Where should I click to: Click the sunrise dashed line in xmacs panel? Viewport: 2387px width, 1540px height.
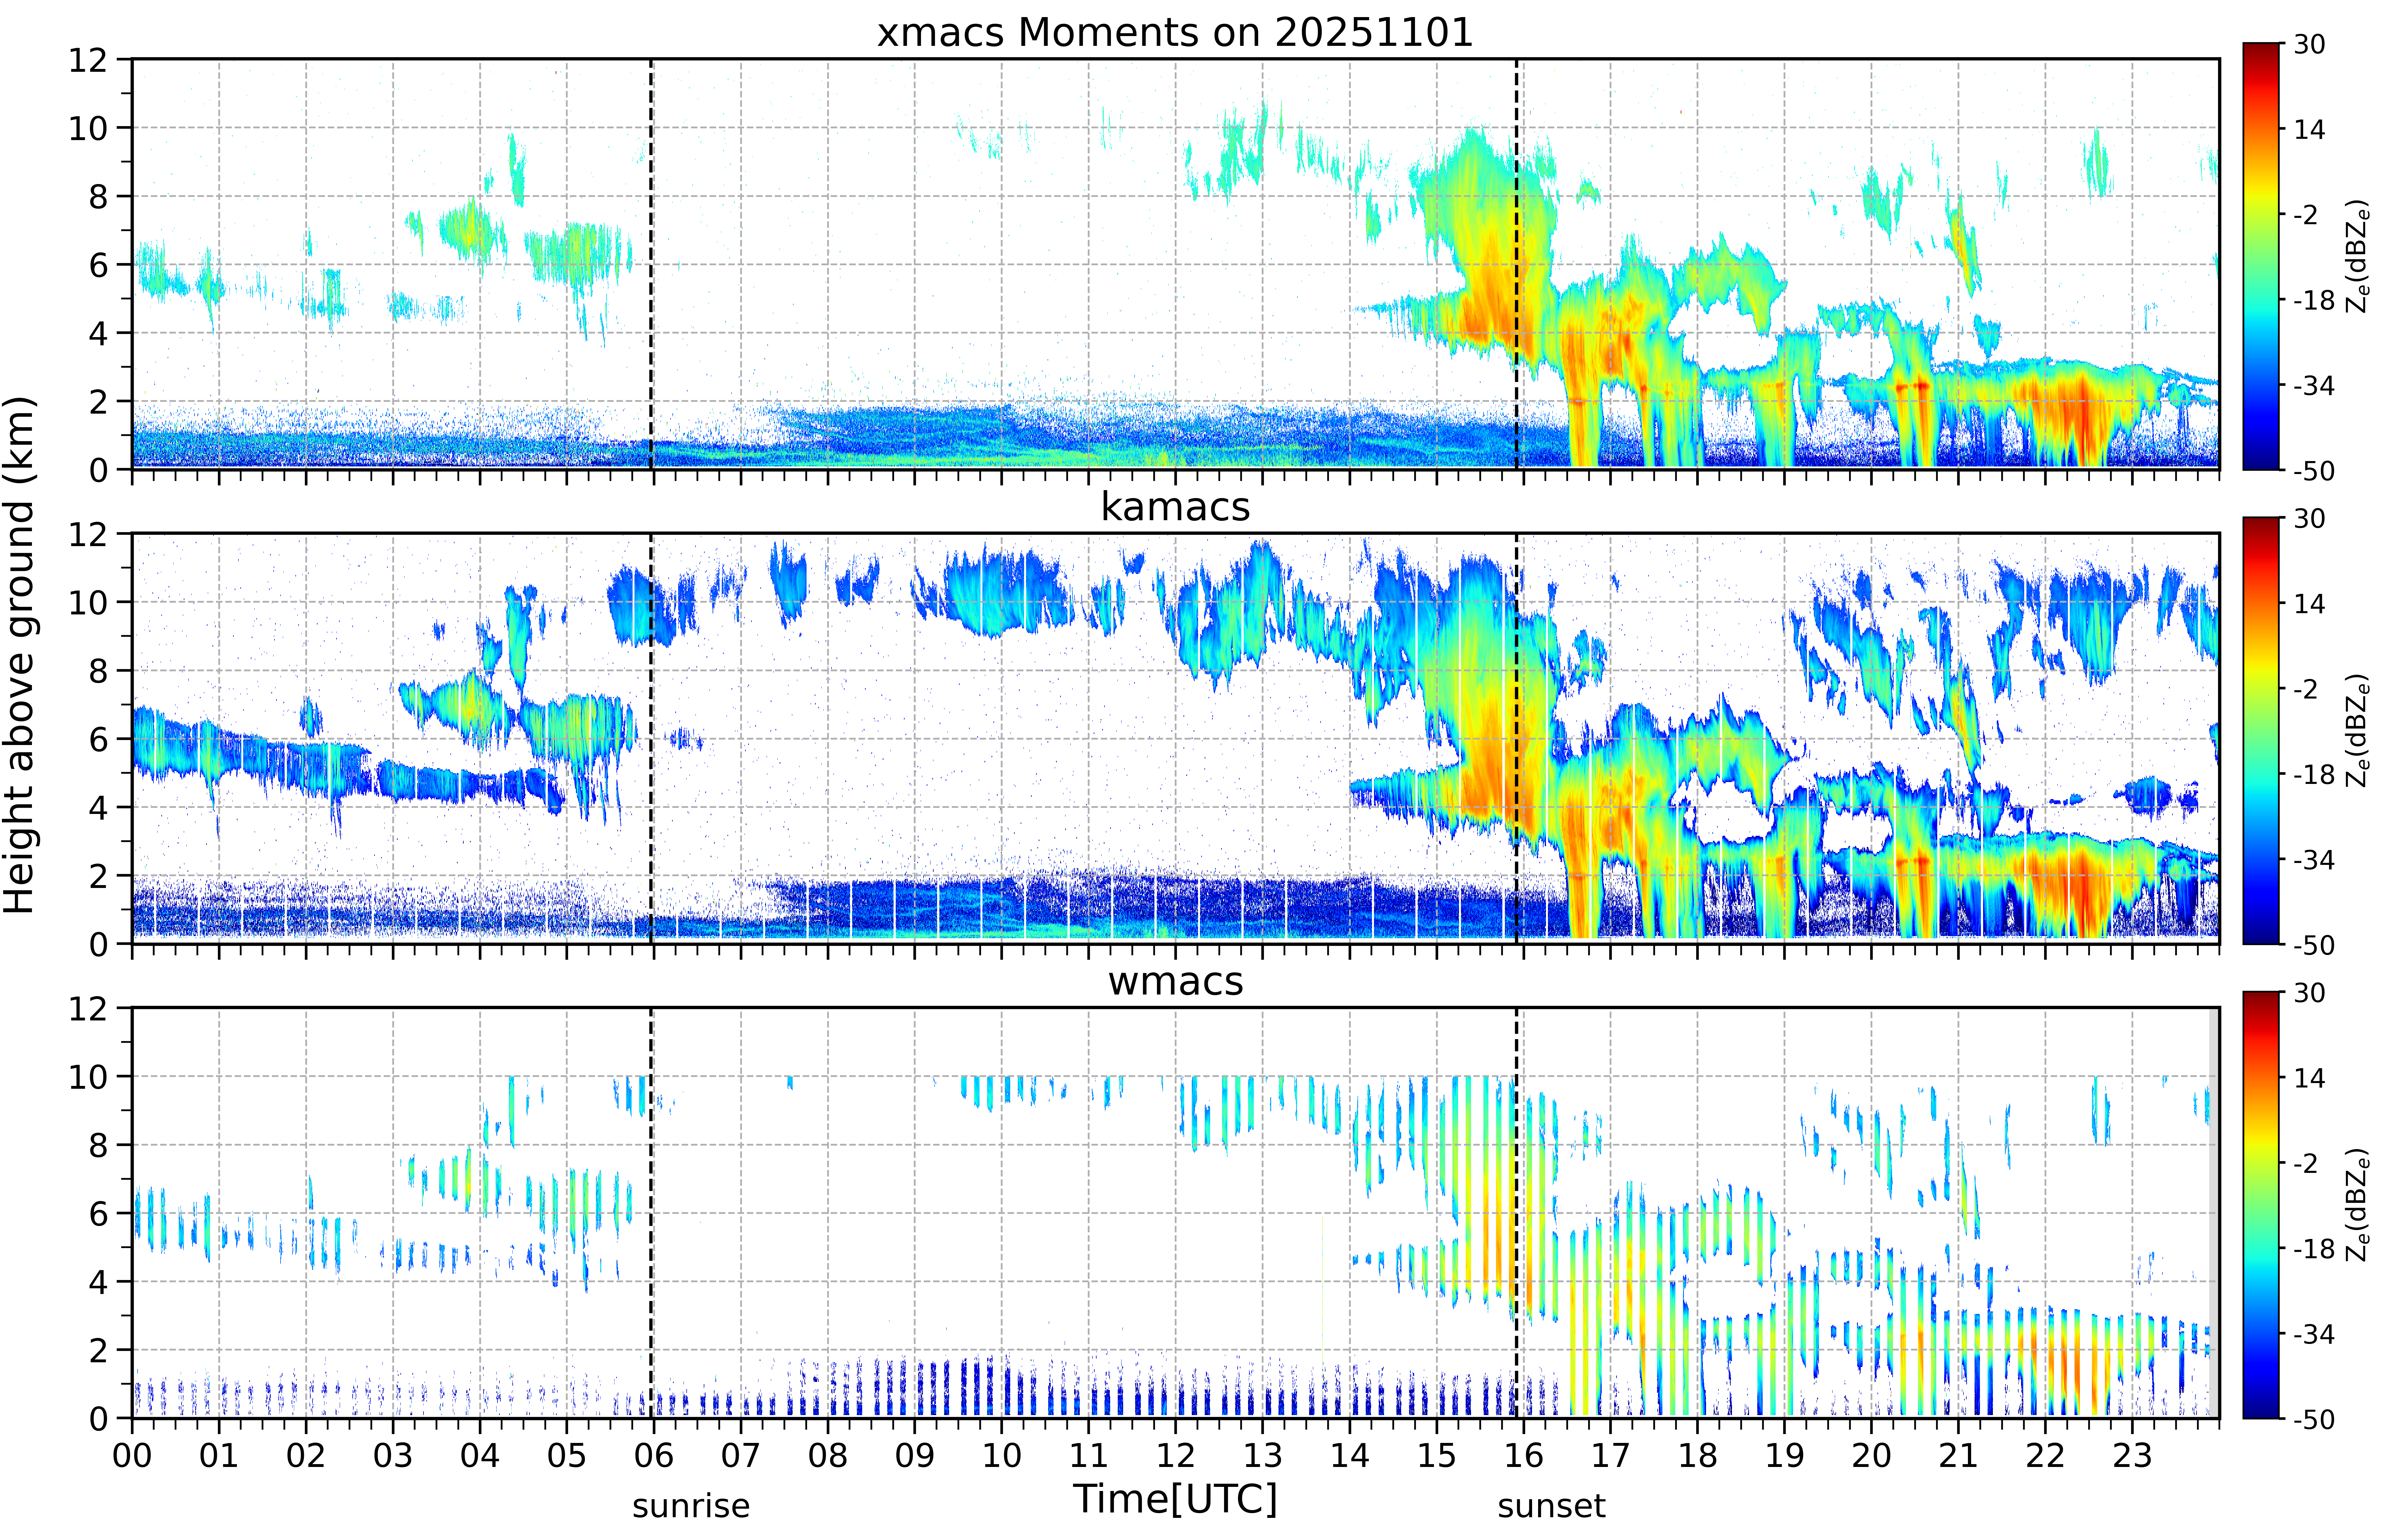tap(651, 264)
